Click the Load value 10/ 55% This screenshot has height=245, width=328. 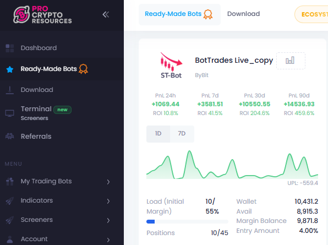tap(212, 206)
